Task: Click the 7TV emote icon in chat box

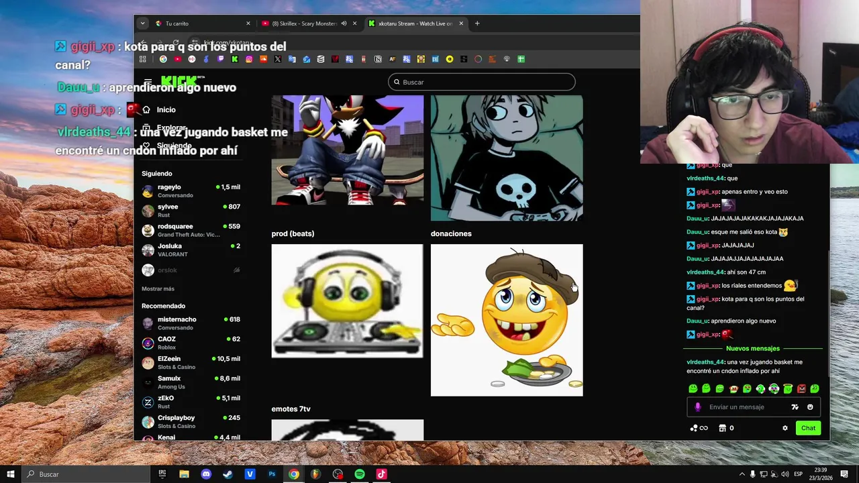Action: click(795, 407)
